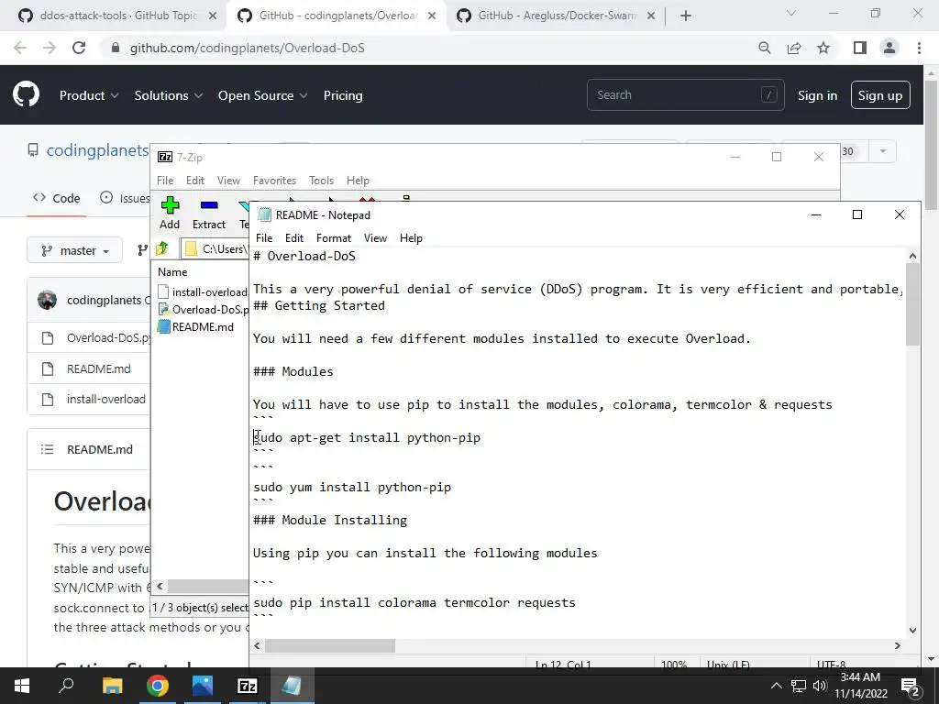The image size is (939, 704).
Task: Open the 7-Zip View menu
Action: 228,181
